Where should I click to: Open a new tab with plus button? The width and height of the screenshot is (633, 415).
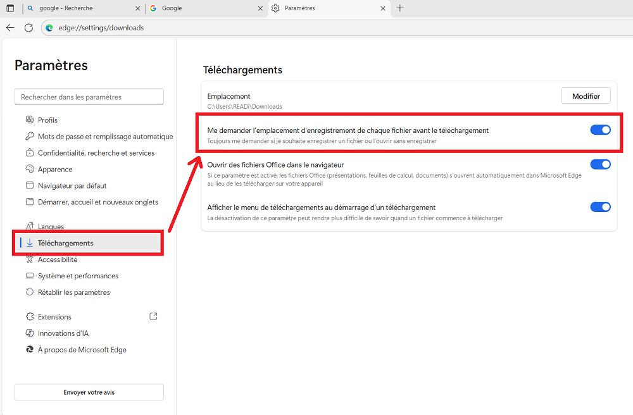(400, 8)
